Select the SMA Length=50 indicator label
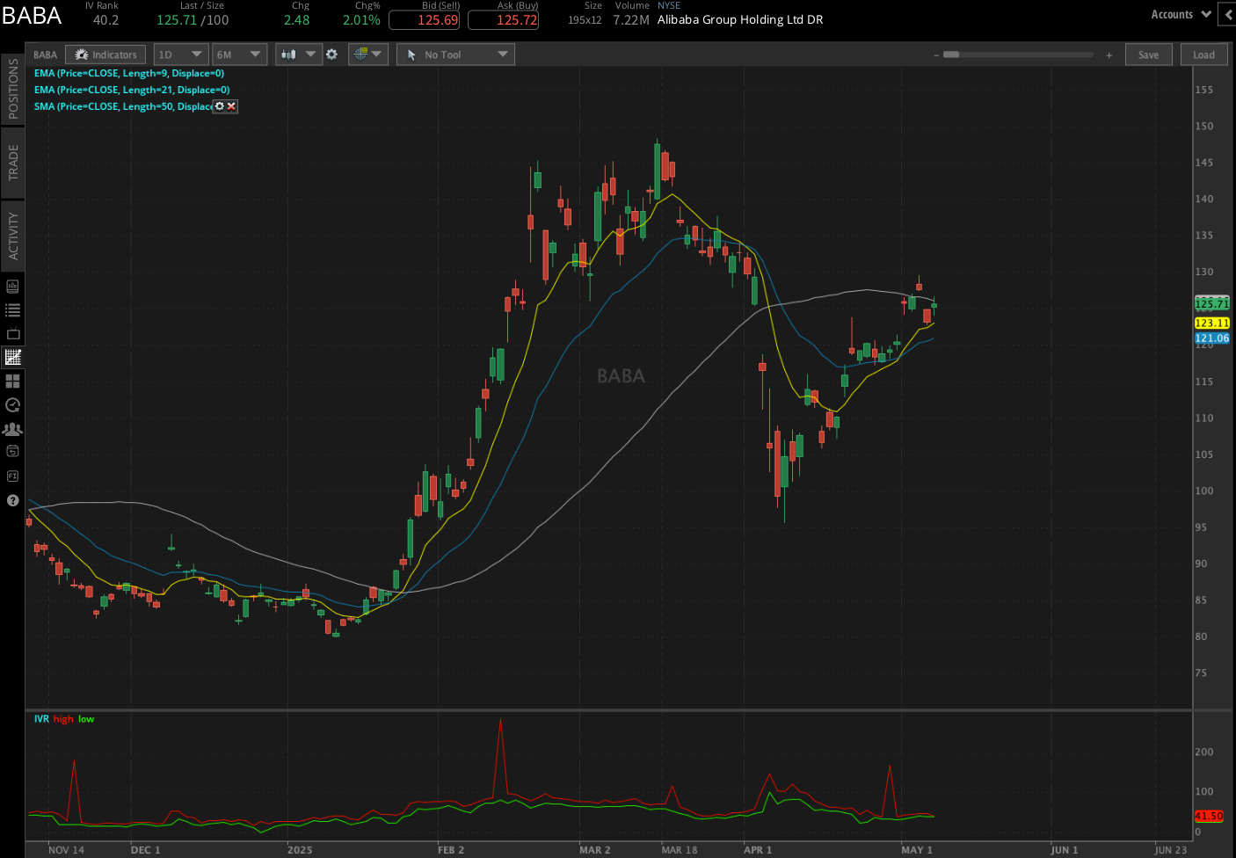The image size is (1236, 858). pyautogui.click(x=123, y=106)
